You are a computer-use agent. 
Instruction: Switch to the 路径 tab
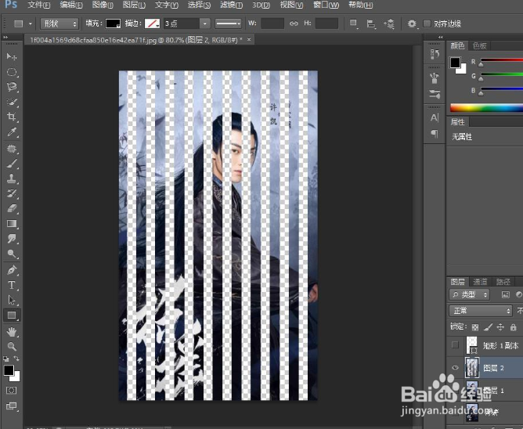[503, 282]
